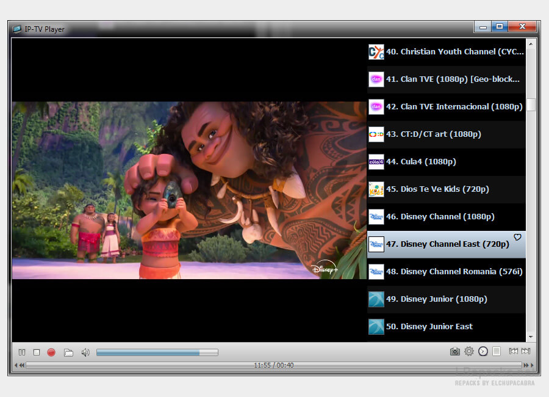Screen dimensions: 549x397
Task: Minimize the IP-TV Player window
Action: tap(483, 27)
